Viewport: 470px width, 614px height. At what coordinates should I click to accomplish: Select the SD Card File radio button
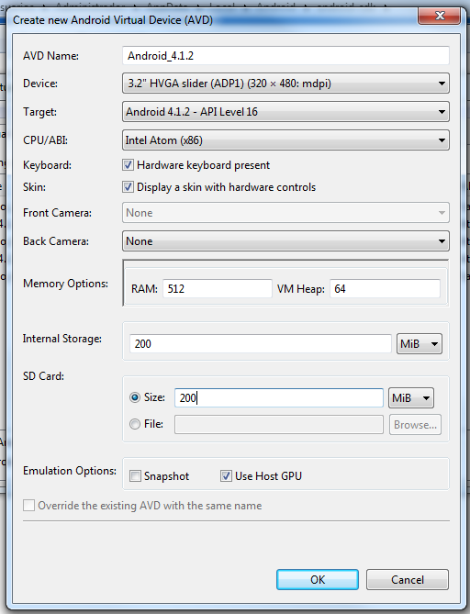click(x=135, y=424)
